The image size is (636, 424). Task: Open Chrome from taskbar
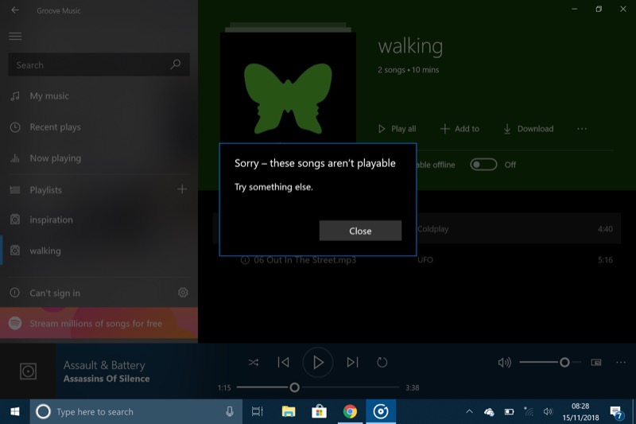(350, 412)
